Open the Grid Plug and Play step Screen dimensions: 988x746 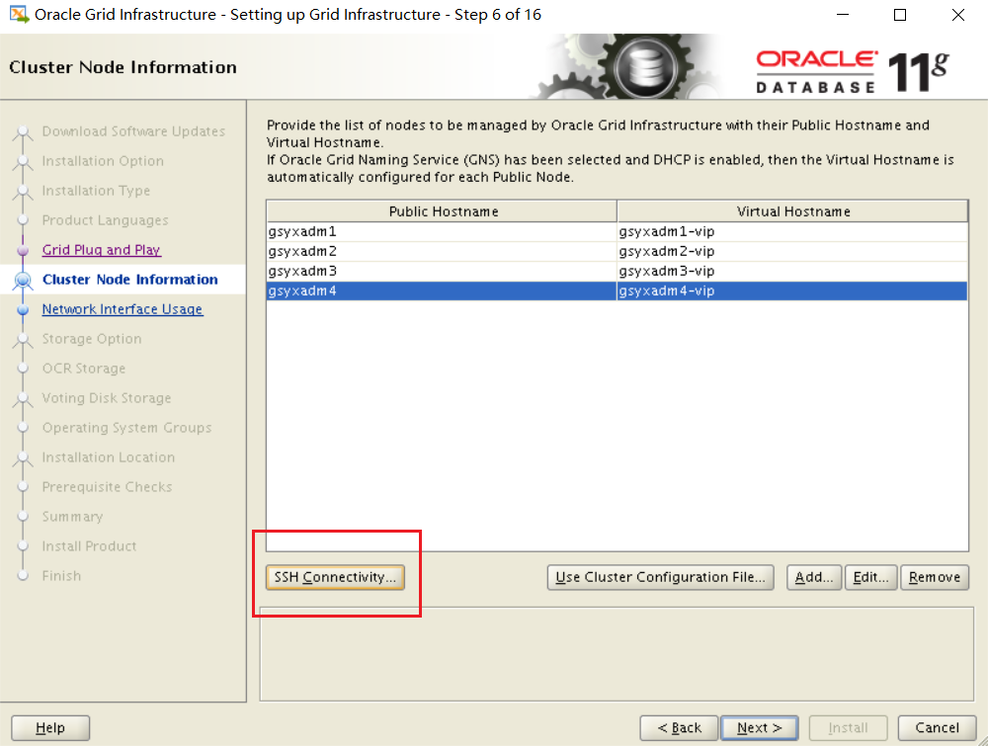pos(102,250)
